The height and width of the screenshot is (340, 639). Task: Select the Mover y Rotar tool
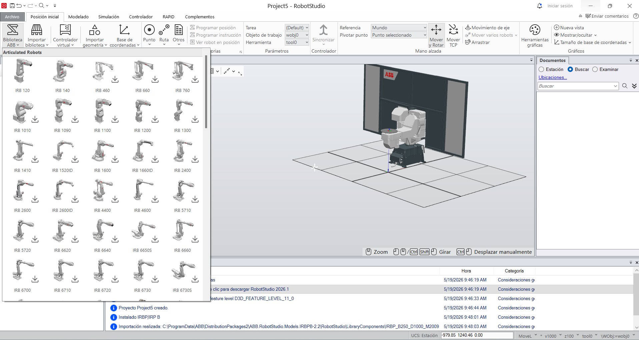click(436, 35)
